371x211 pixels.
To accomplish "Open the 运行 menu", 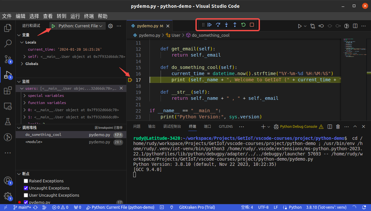I will tap(75, 16).
